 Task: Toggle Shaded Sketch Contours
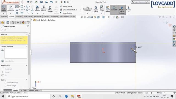tap(122, 10)
